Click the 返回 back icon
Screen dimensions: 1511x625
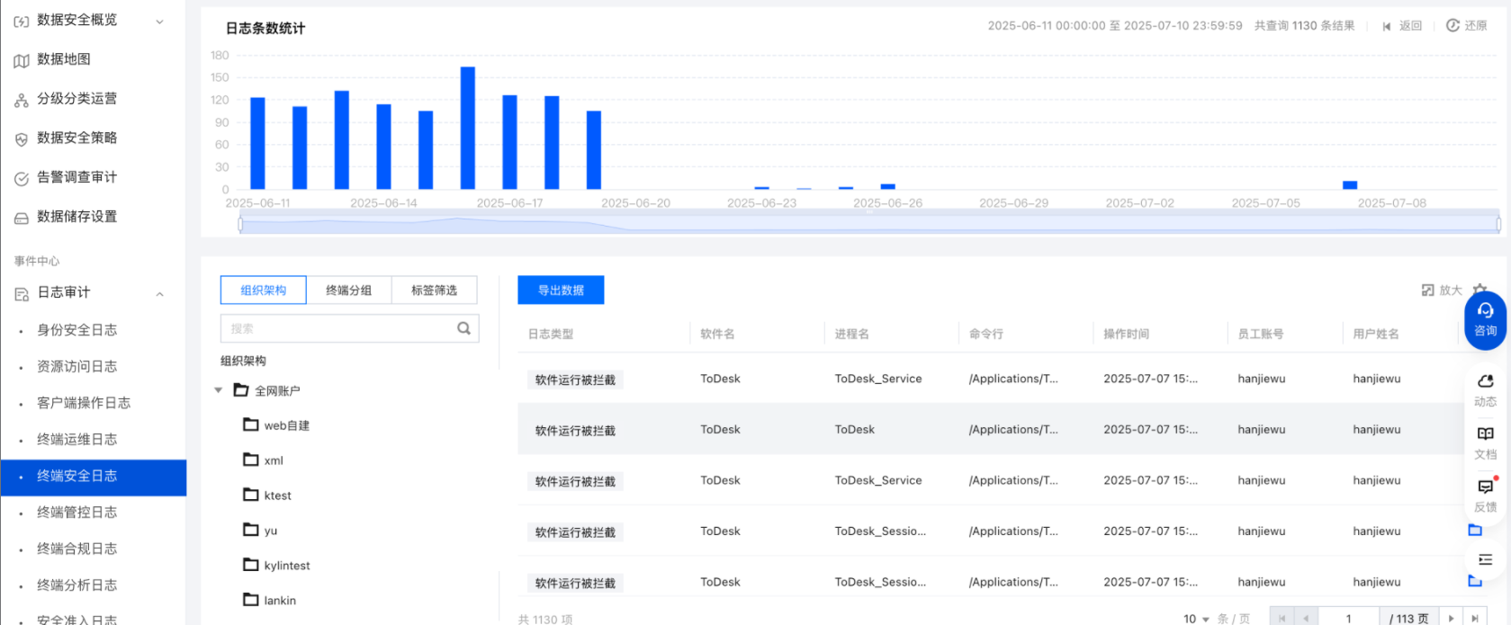coord(1387,26)
